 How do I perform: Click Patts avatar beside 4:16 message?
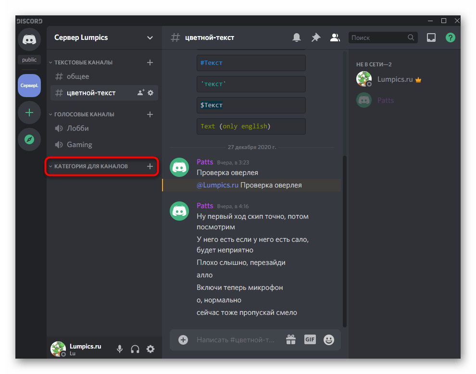coord(179,211)
